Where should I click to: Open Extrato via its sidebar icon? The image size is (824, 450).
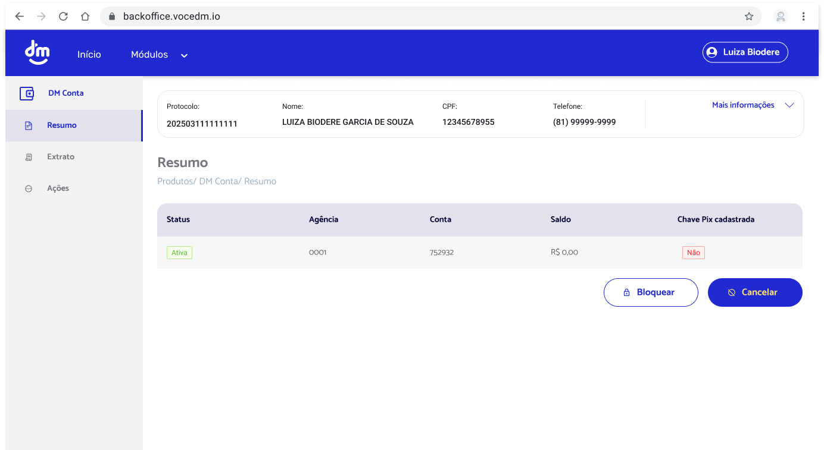(28, 156)
